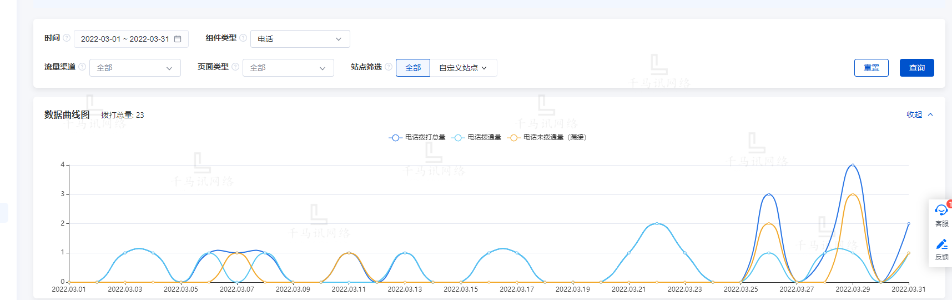Open 自定义站点 site selector

[x=463, y=68]
